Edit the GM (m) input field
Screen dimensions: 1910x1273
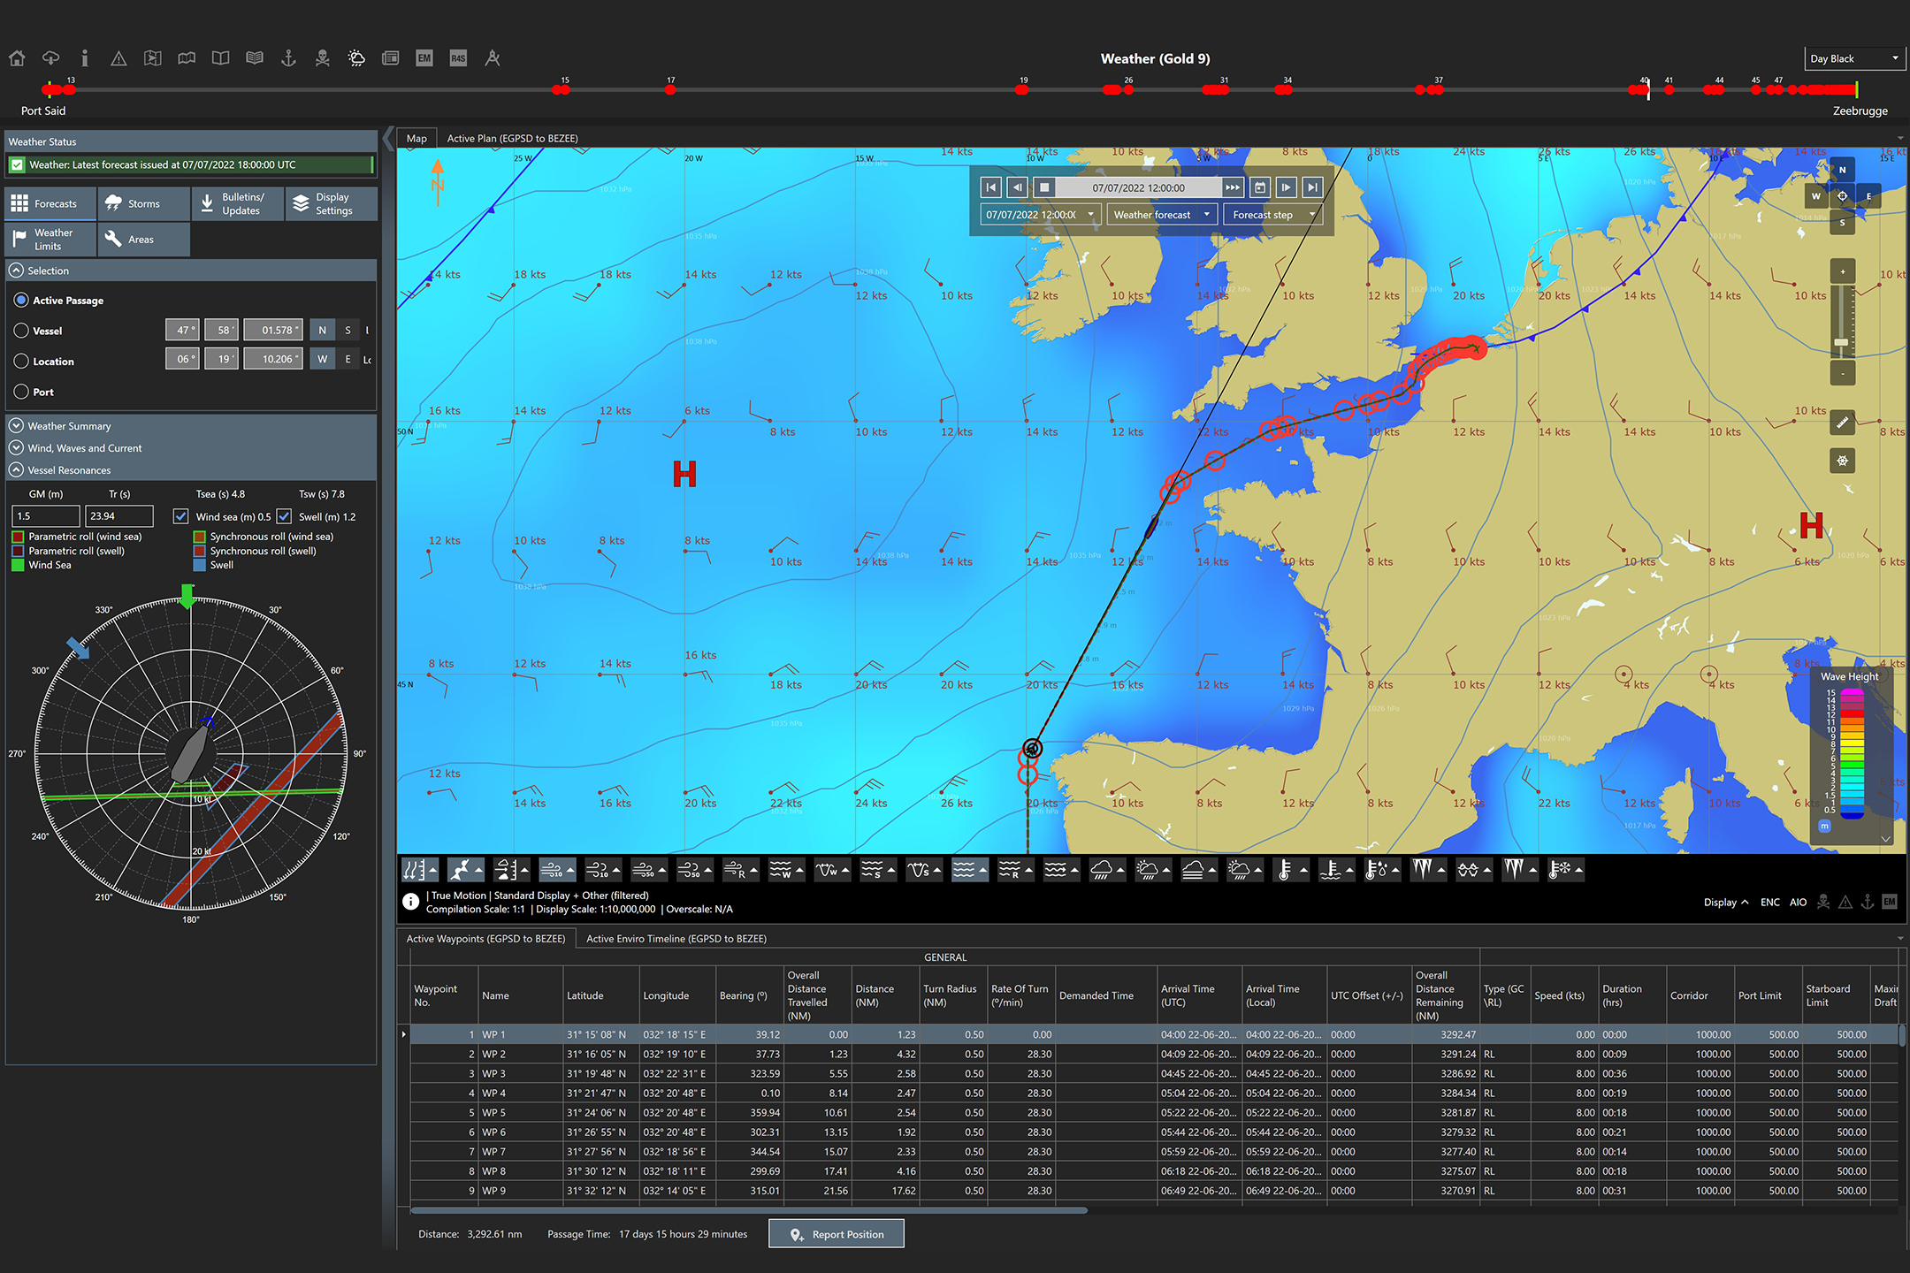click(46, 516)
